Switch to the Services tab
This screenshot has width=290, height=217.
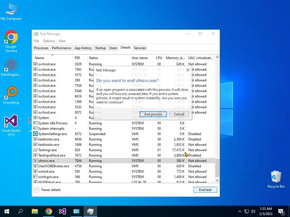tap(140, 48)
